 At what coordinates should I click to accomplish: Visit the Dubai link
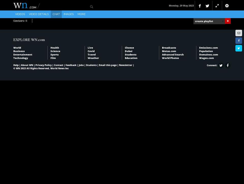pyautogui.click(x=129, y=51)
